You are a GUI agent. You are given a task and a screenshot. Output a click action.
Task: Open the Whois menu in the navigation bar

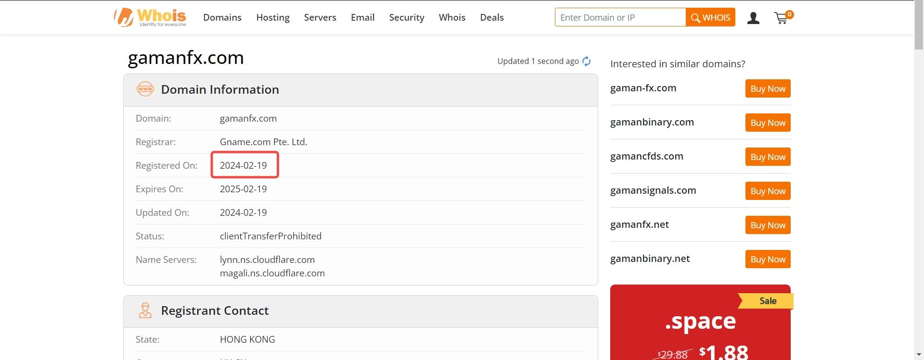tap(452, 17)
